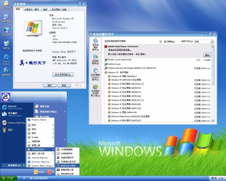Screen dimensions: 226x181
Task: Expand the 管理工具 submenu
Action: (x=40, y=145)
